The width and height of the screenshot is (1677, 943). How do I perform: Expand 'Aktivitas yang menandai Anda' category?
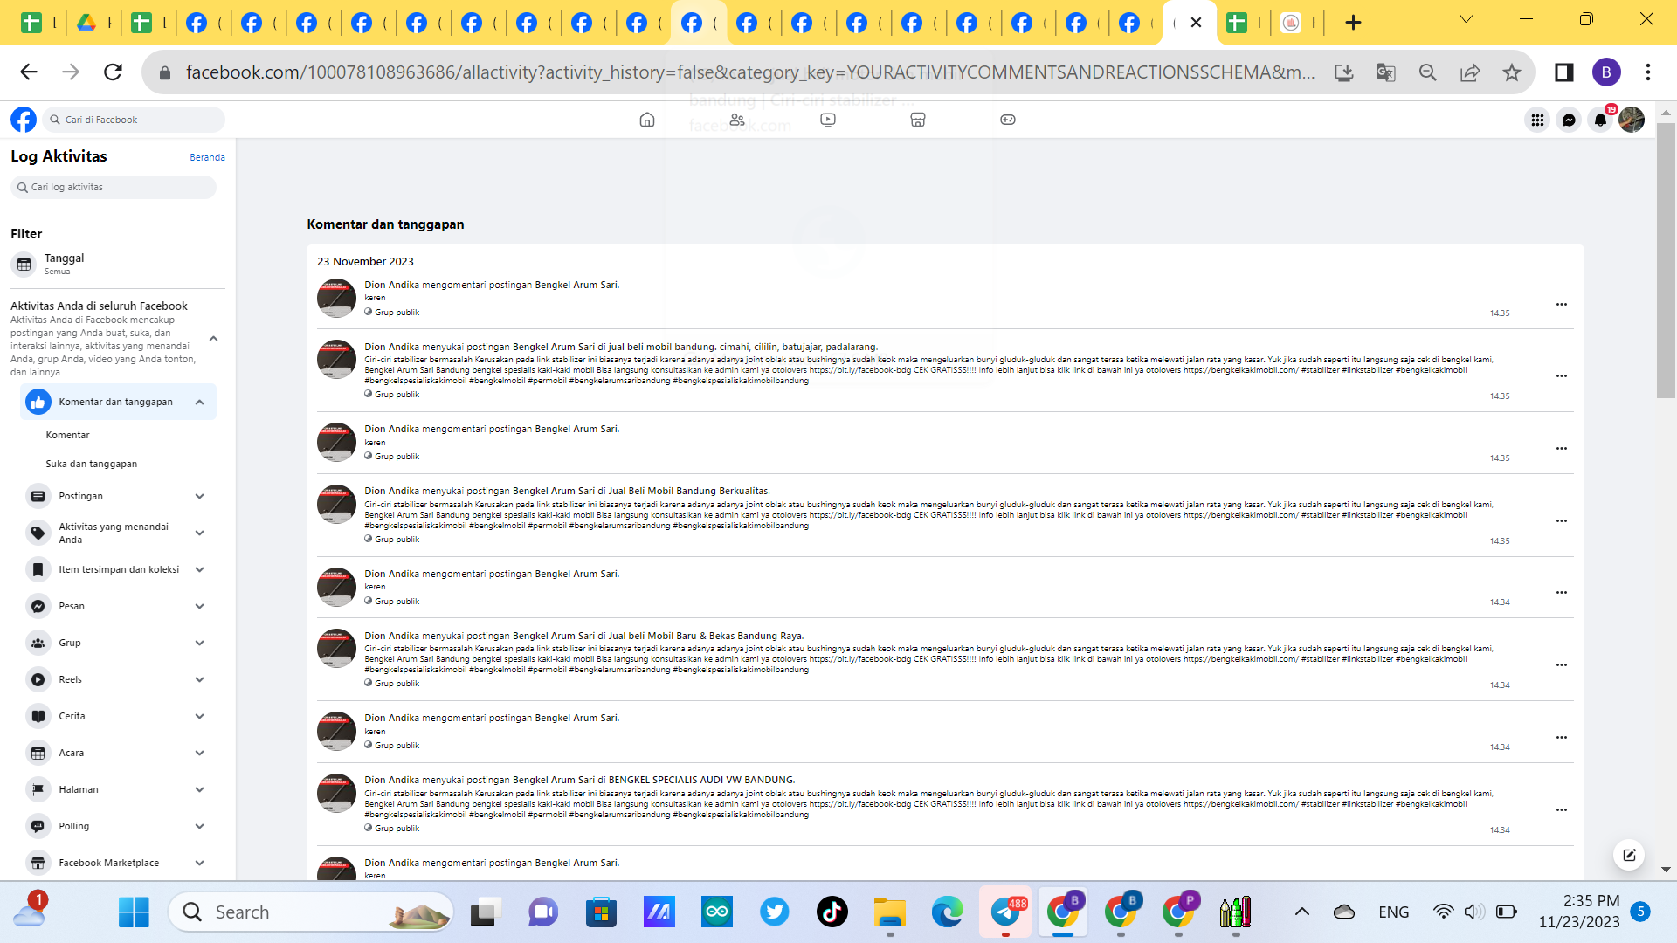[x=200, y=533]
